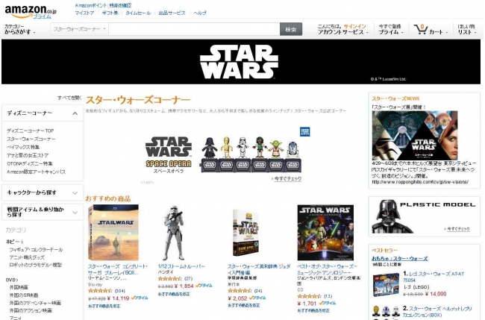Open the LEGO AT-AT bestseller thumbnail
Screen dimensions: 485x320
point(386,284)
